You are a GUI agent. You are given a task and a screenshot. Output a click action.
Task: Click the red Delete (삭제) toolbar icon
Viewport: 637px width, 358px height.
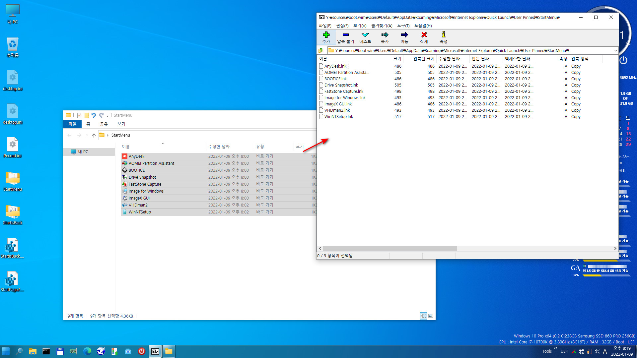(x=424, y=37)
